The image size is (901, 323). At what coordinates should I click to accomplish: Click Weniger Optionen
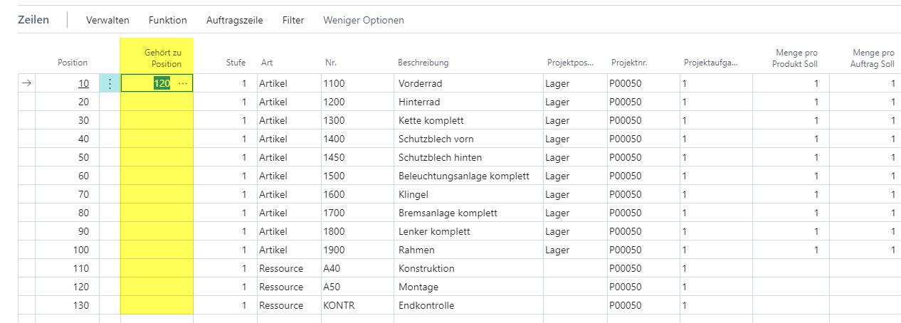[364, 20]
